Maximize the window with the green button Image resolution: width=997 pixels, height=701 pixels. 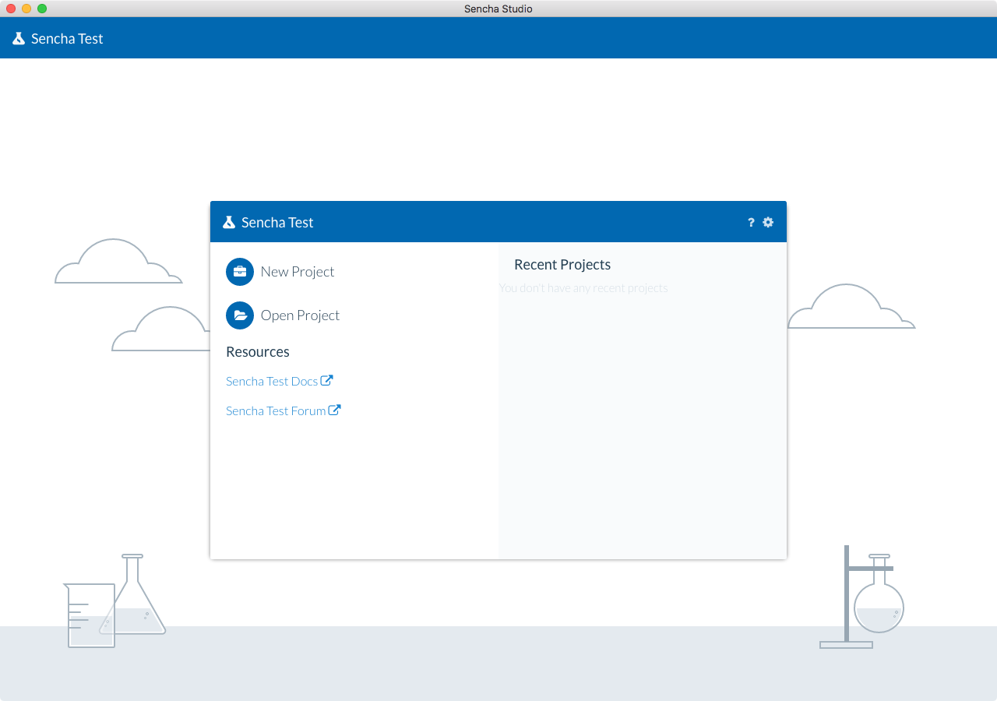click(x=42, y=9)
